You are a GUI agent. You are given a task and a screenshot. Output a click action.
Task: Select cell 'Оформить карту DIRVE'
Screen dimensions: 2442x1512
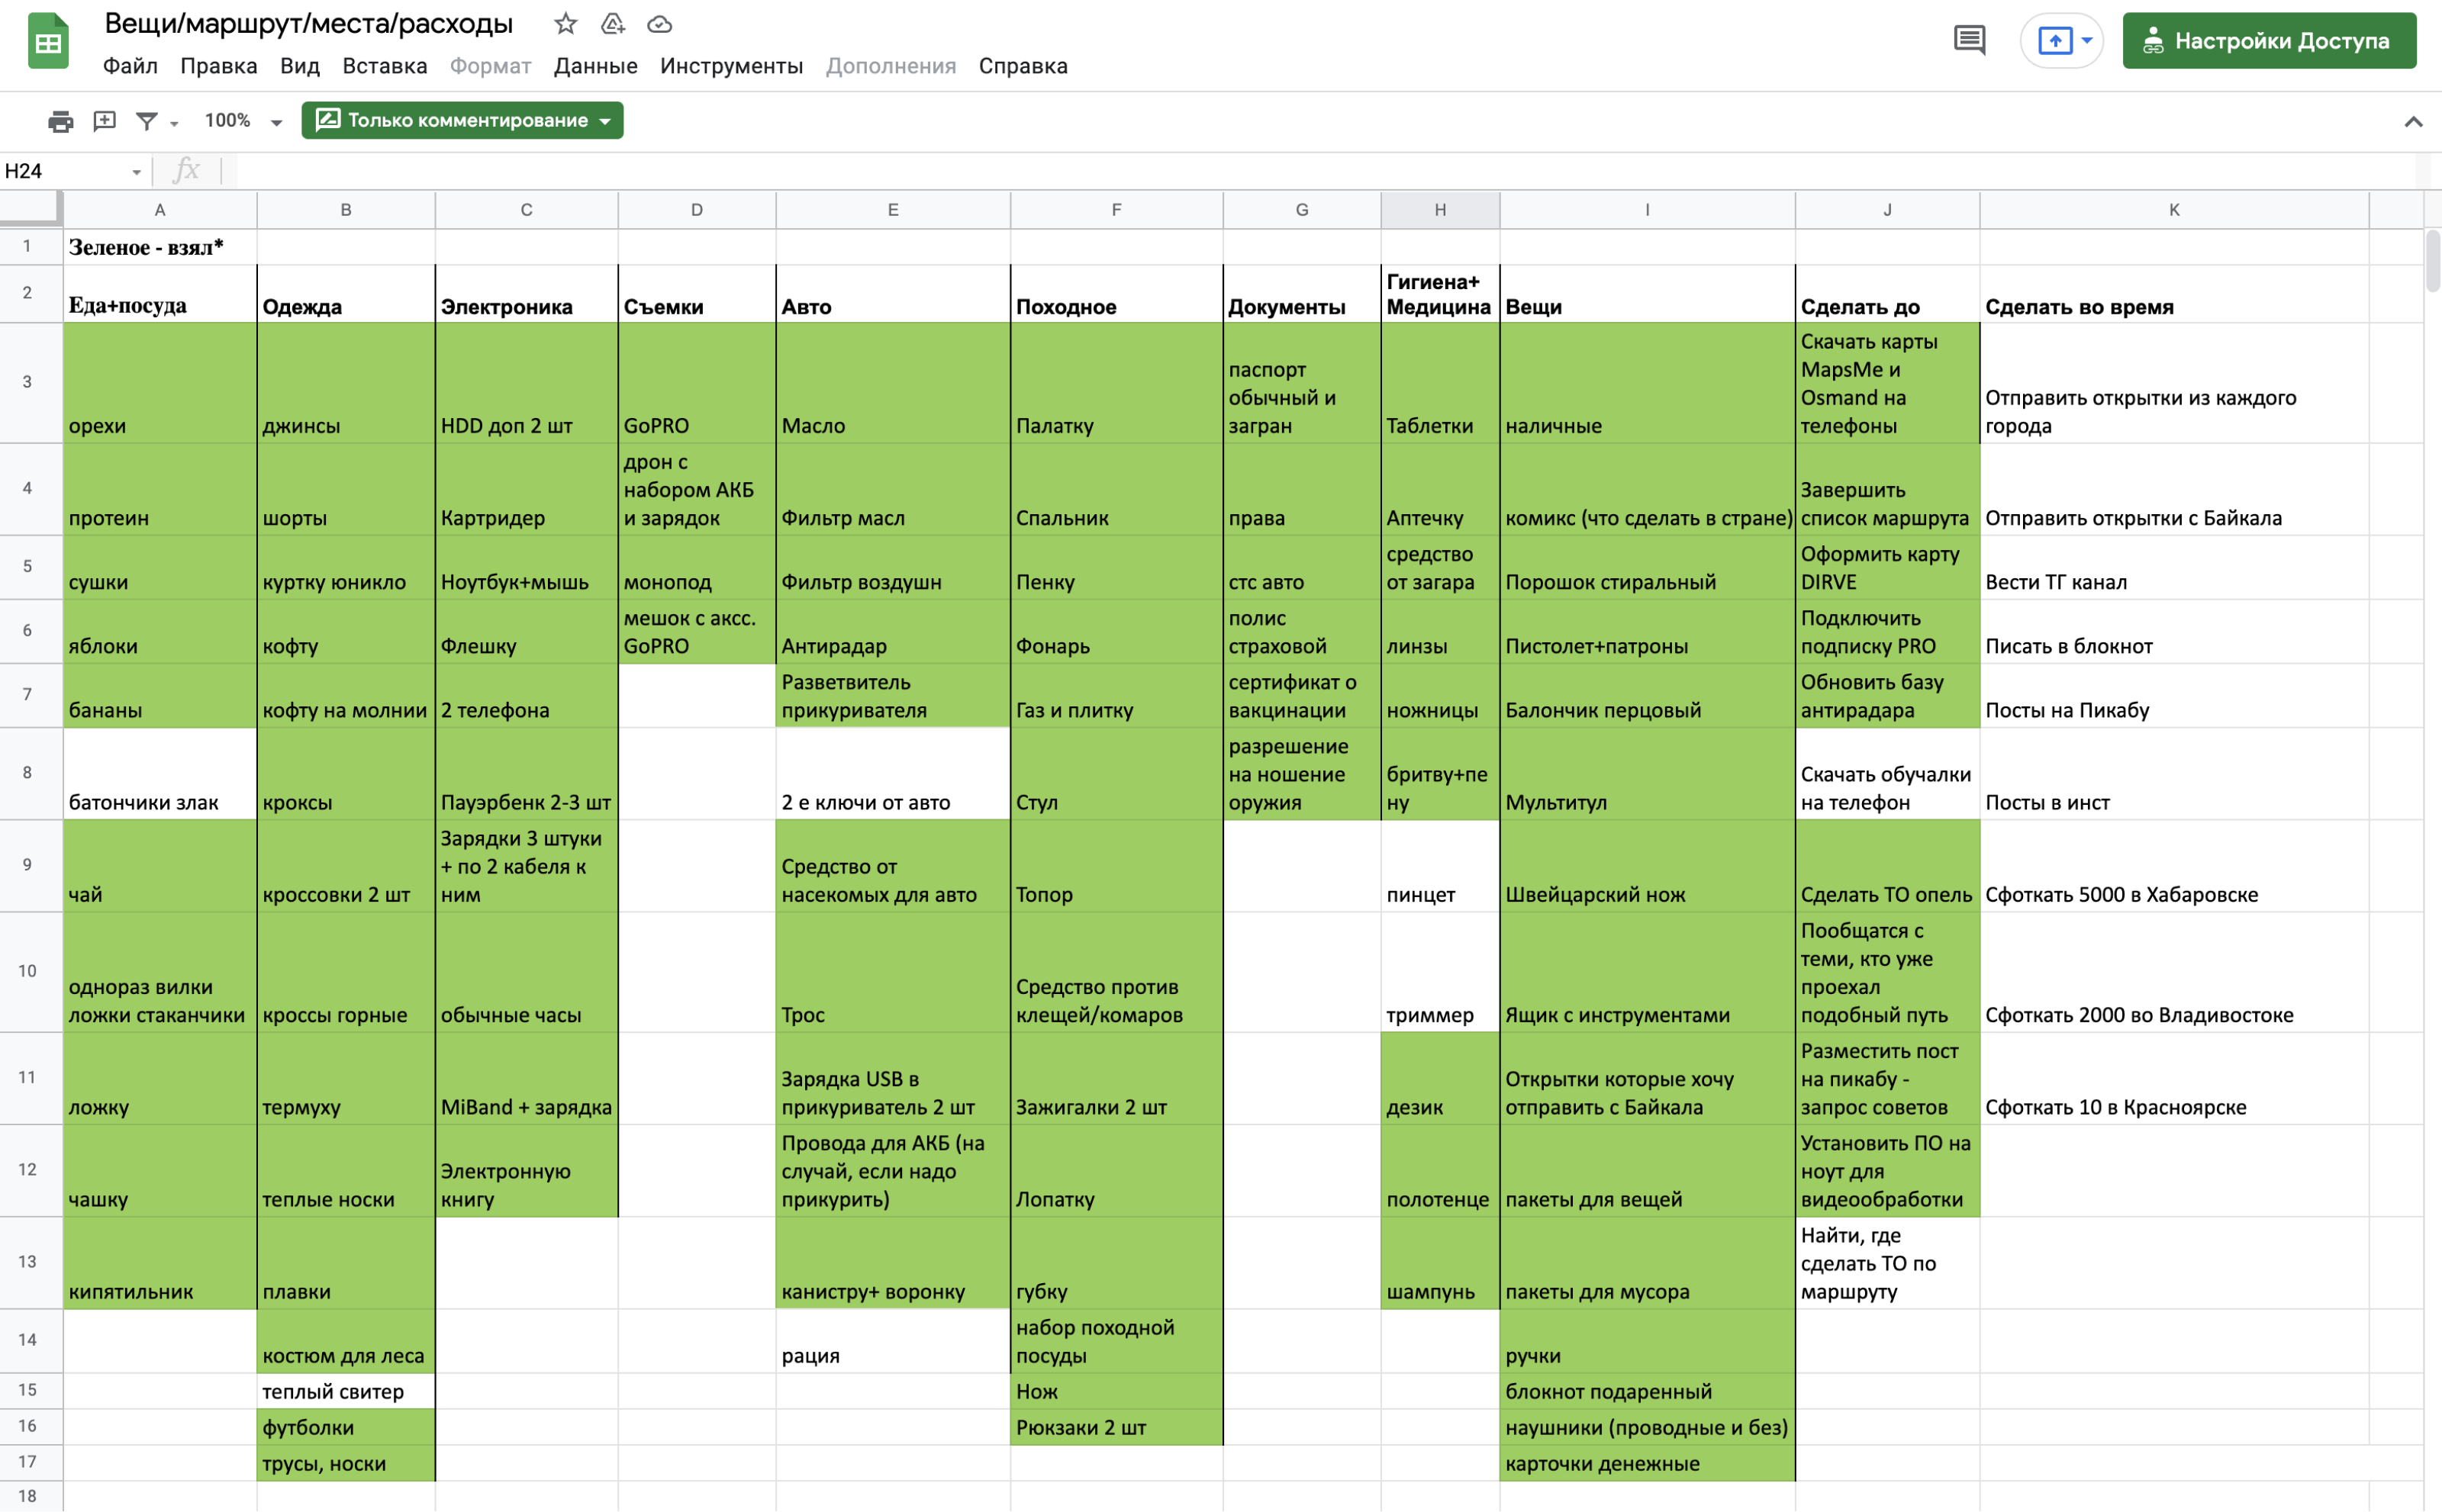tap(1886, 567)
